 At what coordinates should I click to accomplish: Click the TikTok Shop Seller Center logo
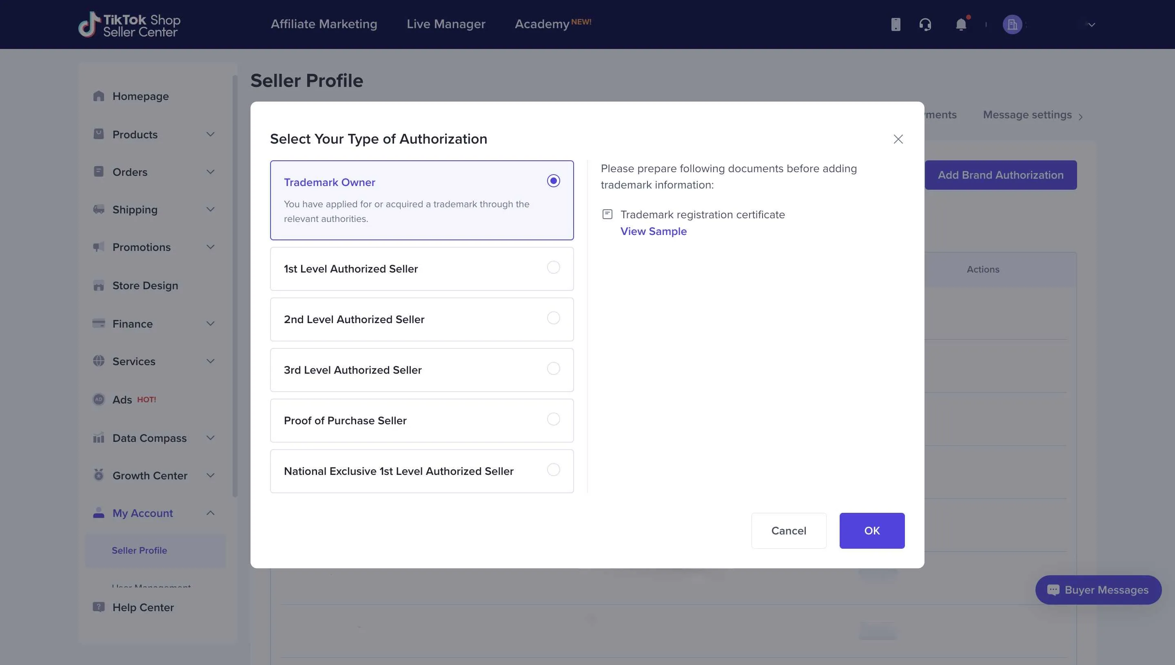click(130, 24)
